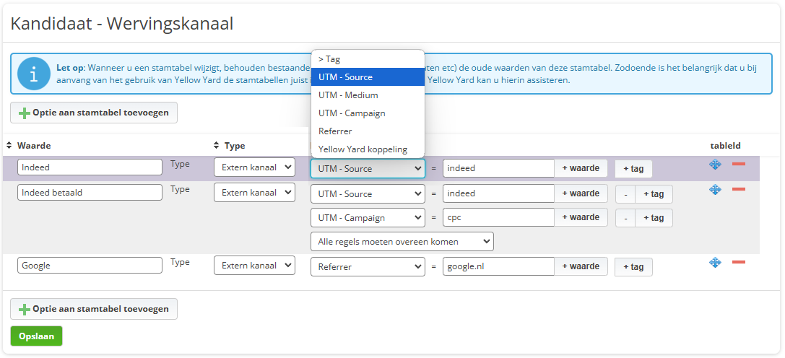Click '-' button in Indeed betaald source rule
Image resolution: width=785 pixels, height=358 pixels.
tap(625, 193)
